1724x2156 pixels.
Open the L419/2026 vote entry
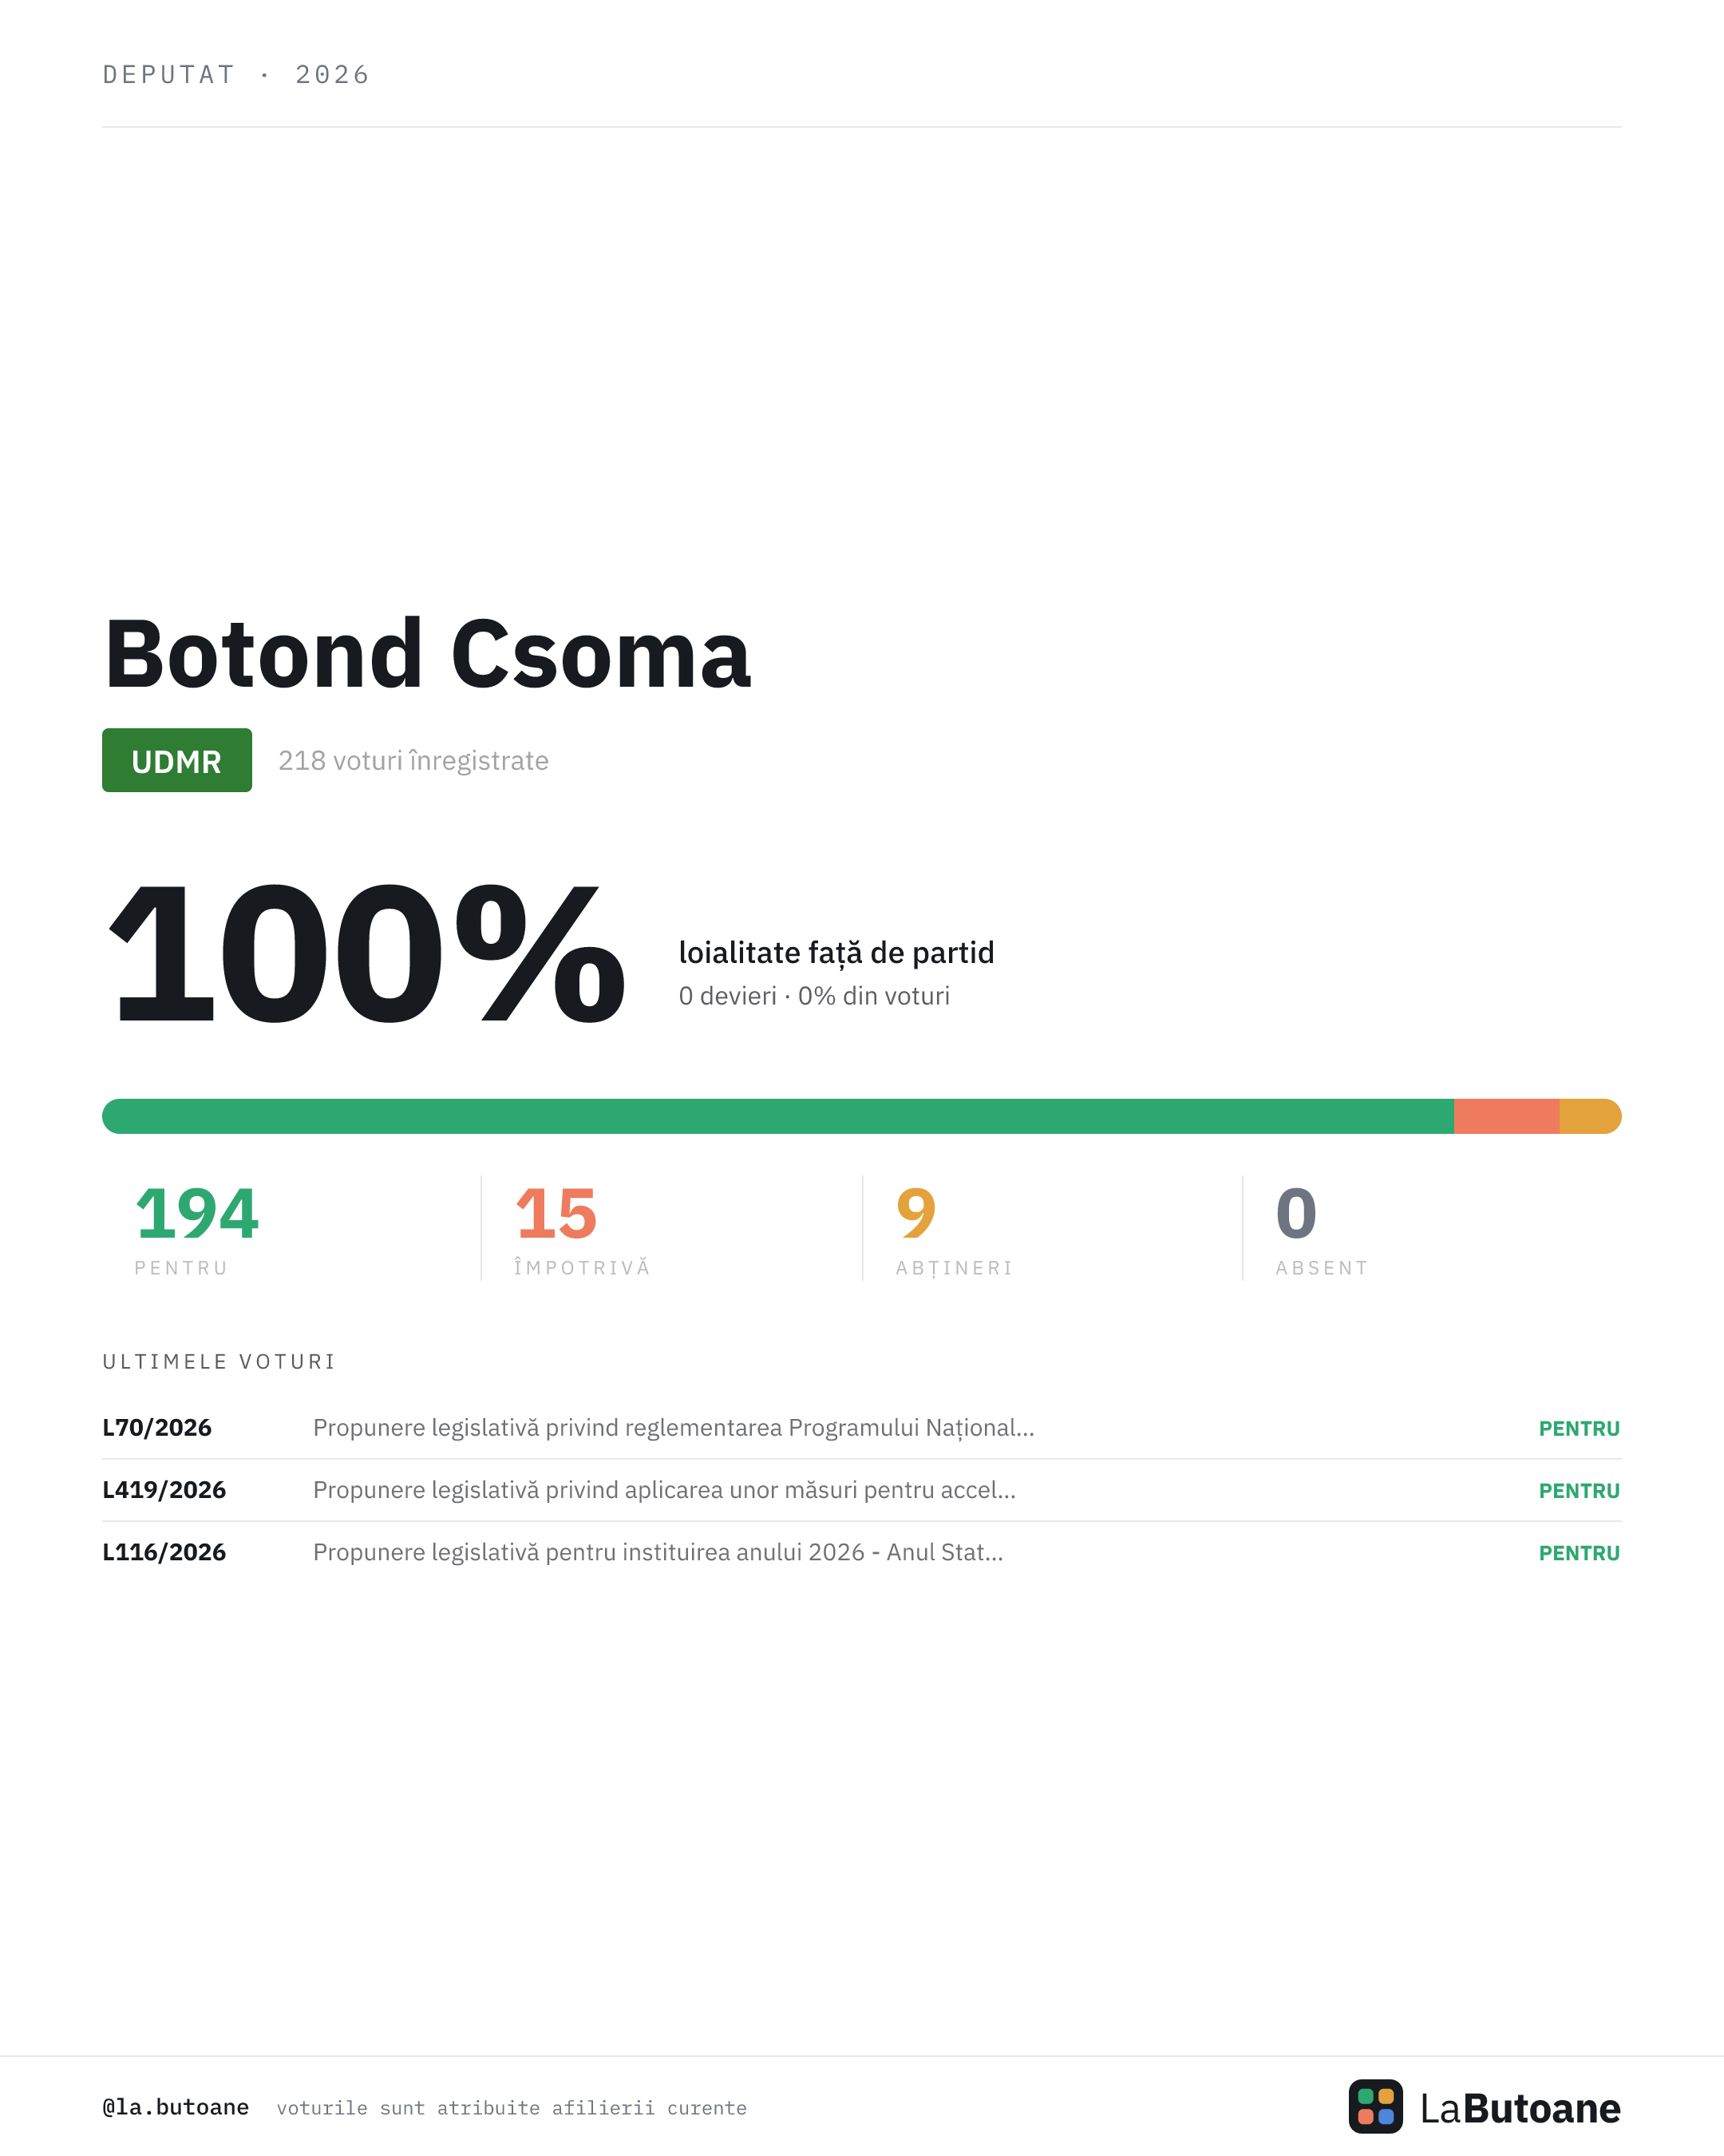pyautogui.click(x=861, y=1490)
